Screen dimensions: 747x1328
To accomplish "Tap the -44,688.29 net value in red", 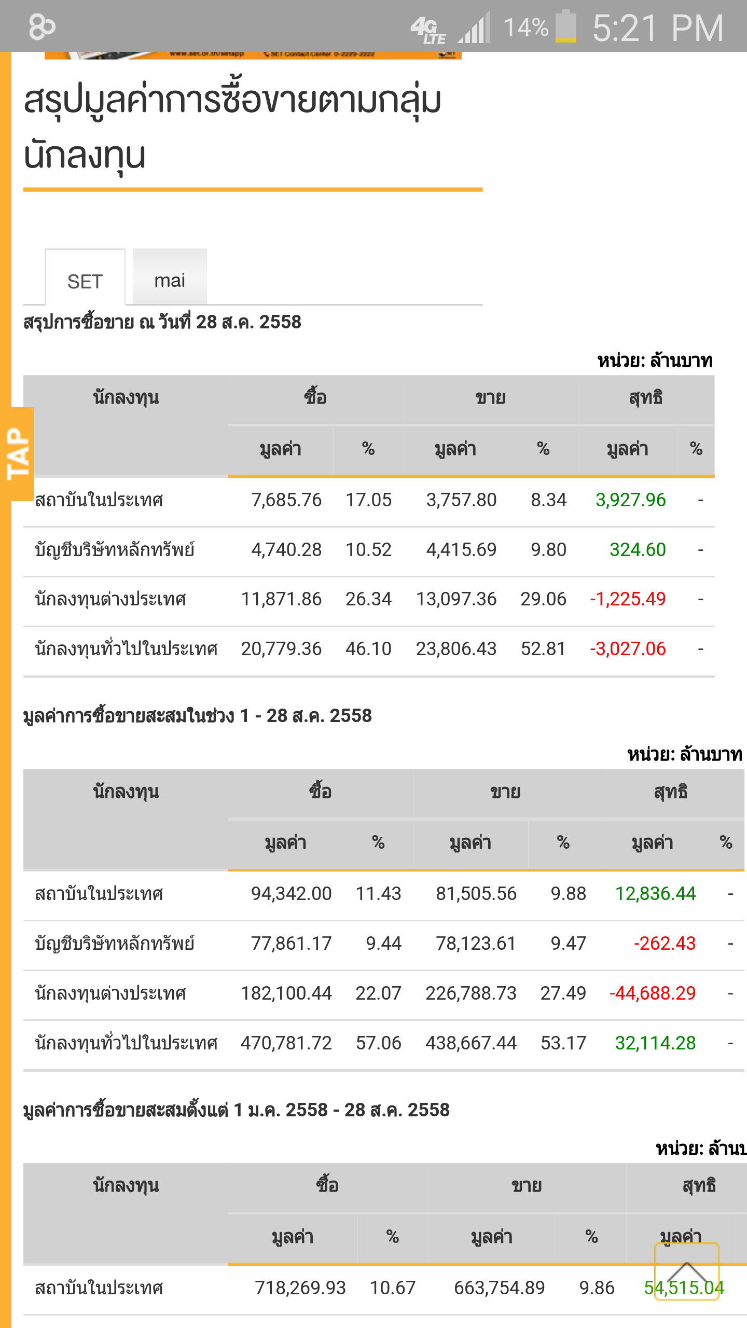I will (652, 993).
